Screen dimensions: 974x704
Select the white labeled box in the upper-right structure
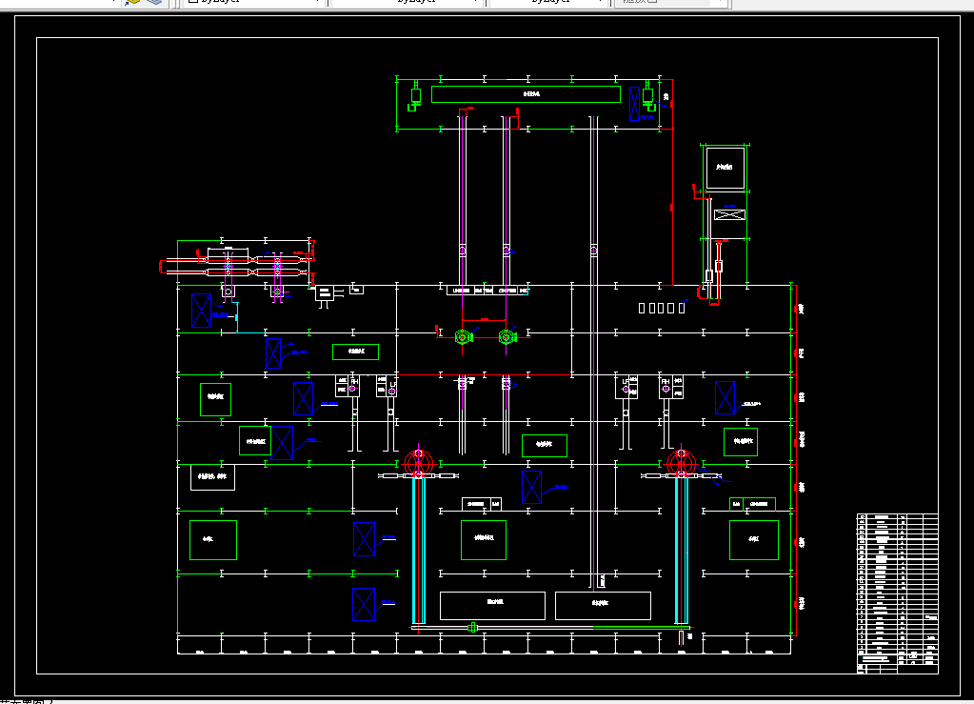point(725,168)
